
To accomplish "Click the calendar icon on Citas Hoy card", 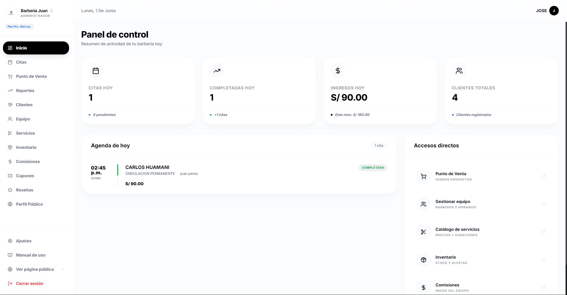I will pos(96,71).
